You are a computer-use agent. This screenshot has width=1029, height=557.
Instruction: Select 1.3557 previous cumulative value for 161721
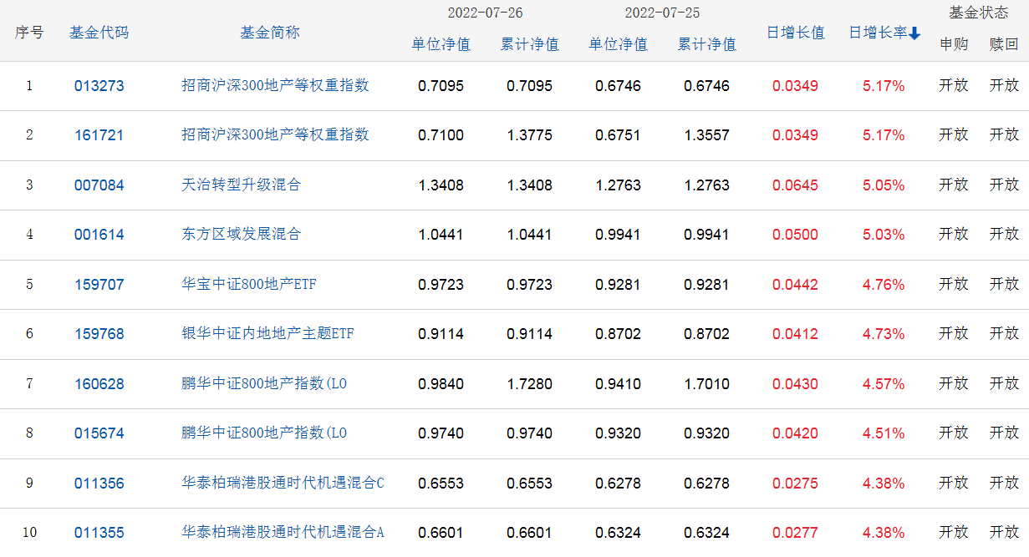click(707, 135)
